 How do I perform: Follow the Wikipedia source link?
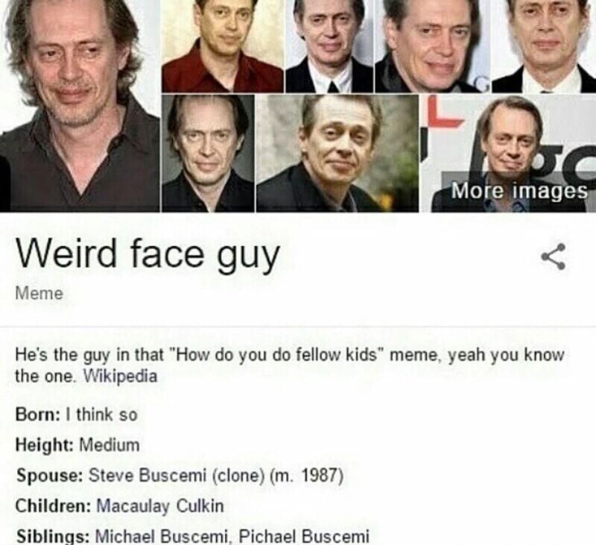coord(120,377)
